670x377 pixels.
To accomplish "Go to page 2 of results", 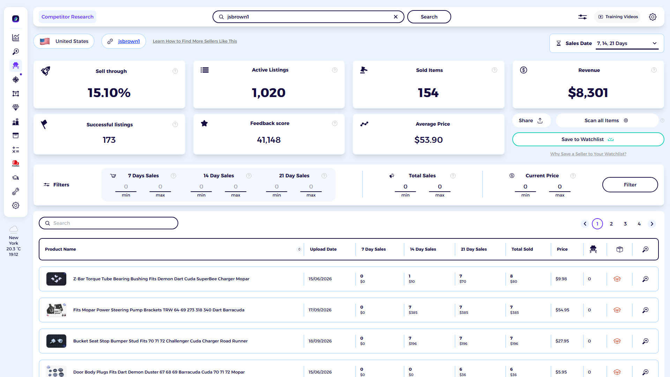I will coord(611,224).
